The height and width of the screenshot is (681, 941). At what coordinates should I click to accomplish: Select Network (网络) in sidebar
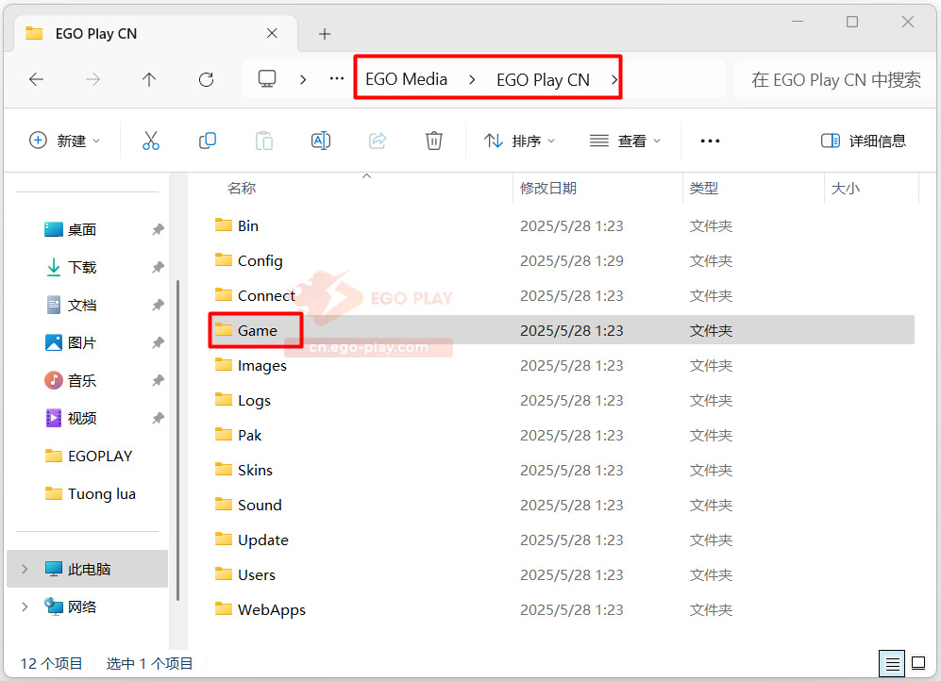(x=70, y=606)
